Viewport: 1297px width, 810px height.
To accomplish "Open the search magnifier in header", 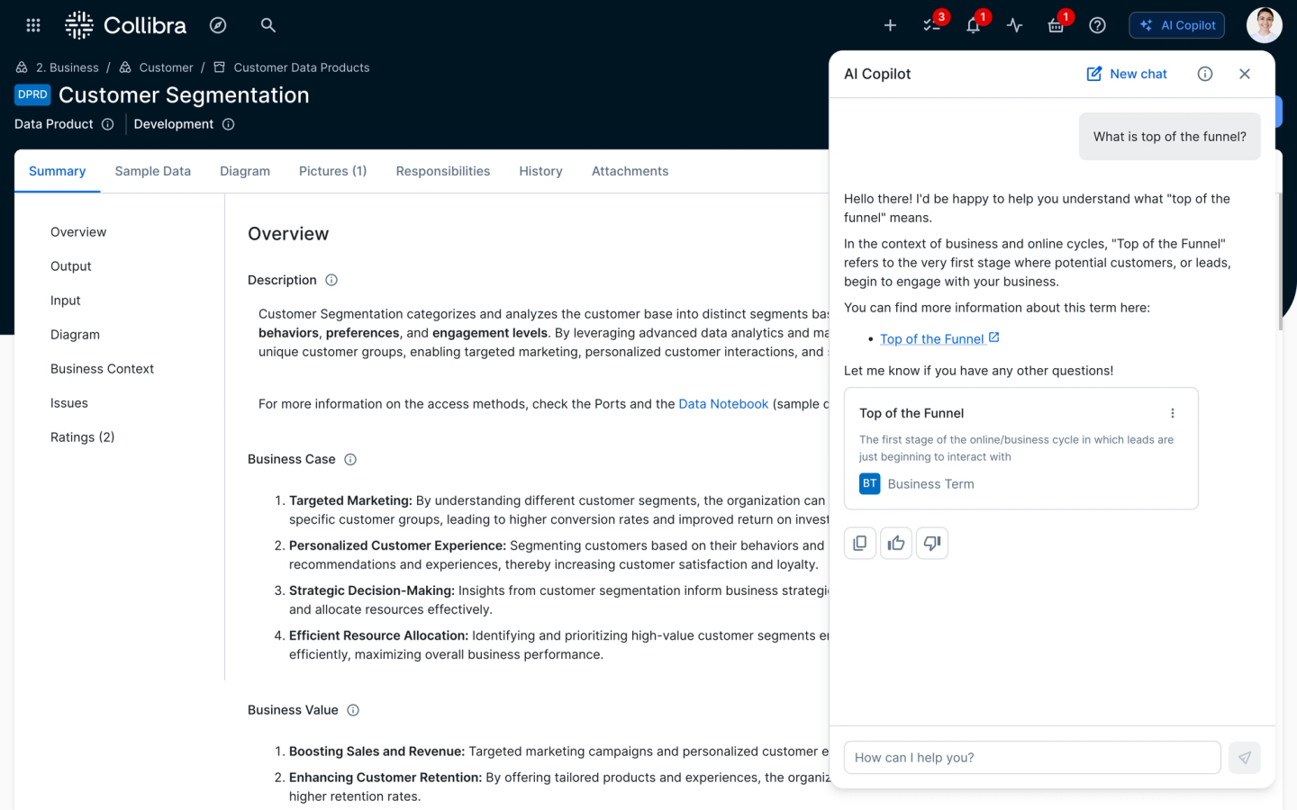I will tap(268, 25).
